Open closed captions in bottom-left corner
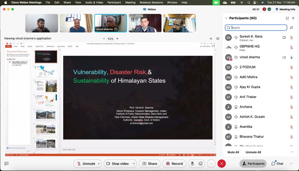 coord(6,163)
